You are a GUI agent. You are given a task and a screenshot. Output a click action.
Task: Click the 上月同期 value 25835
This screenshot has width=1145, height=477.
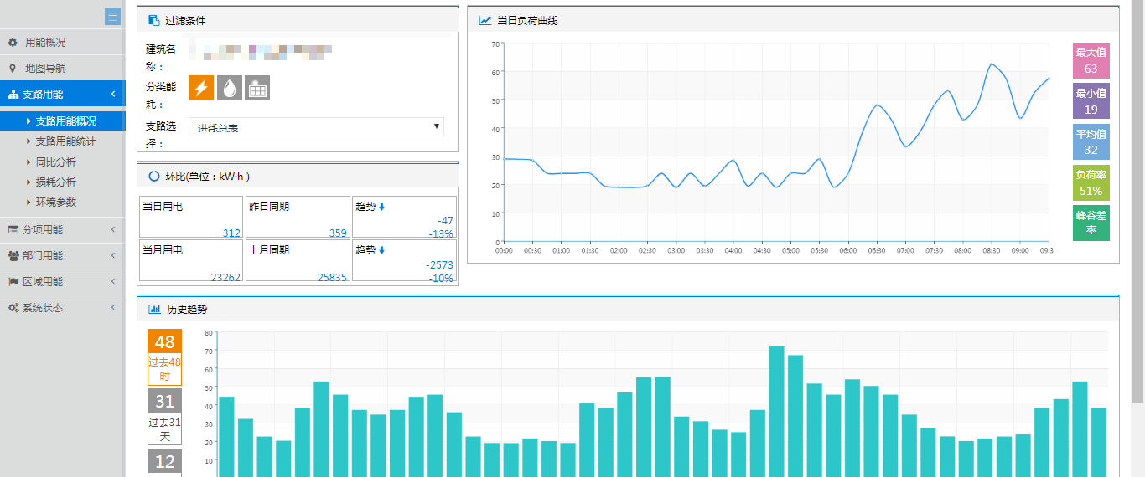(332, 277)
